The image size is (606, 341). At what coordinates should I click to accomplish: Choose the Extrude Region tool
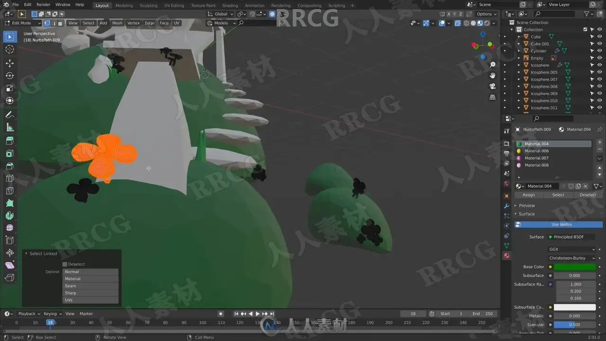point(10,141)
